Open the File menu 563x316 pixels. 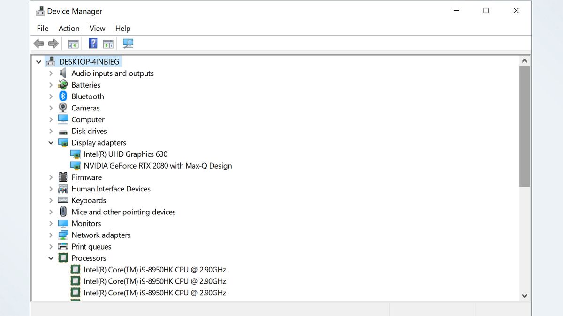pyautogui.click(x=43, y=29)
